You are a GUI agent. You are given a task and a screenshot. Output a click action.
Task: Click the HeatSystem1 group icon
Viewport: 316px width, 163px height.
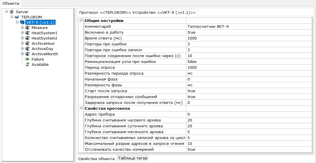(x=28, y=33)
